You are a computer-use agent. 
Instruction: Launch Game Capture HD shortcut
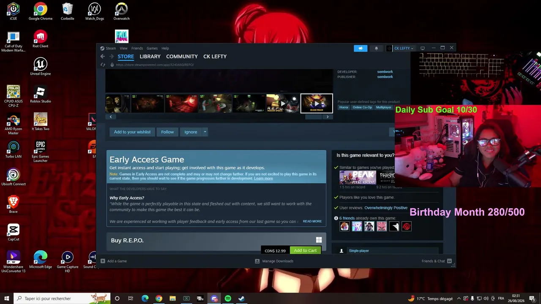point(68,262)
